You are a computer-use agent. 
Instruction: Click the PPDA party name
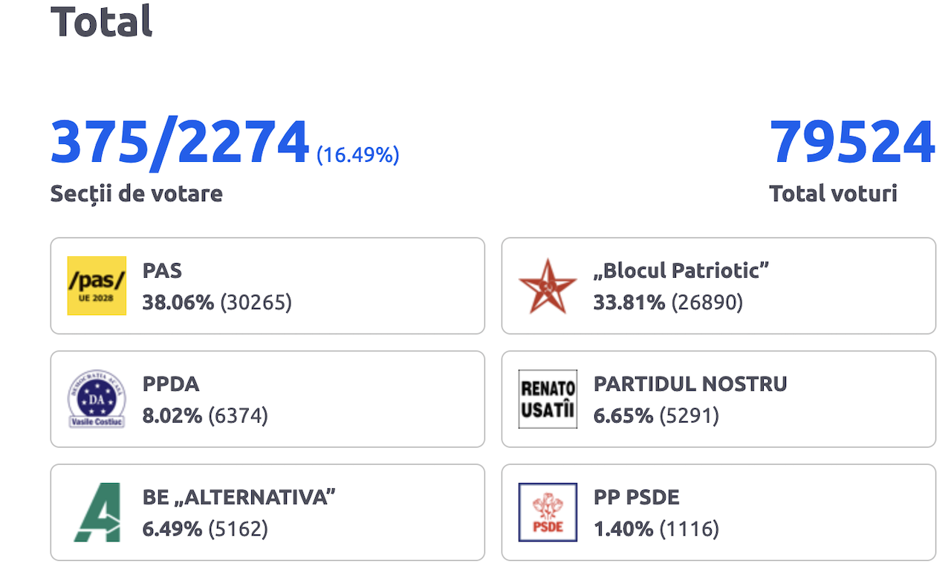coord(171,384)
